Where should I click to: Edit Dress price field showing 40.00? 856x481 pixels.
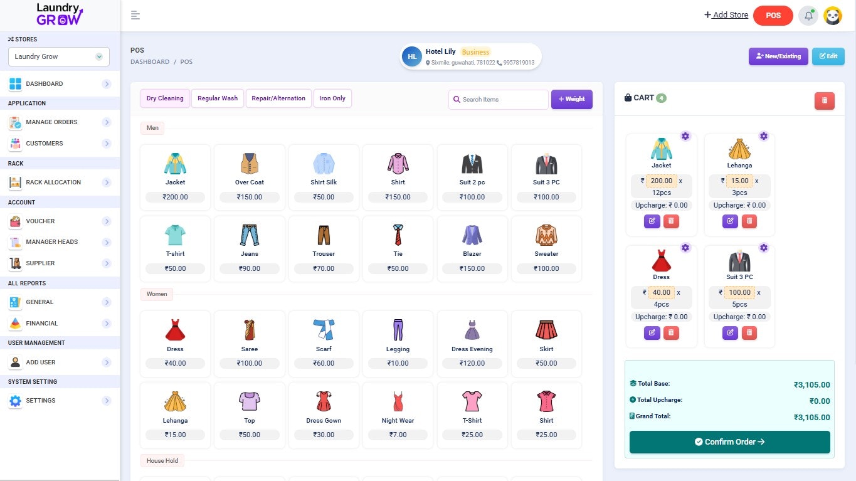(x=662, y=292)
